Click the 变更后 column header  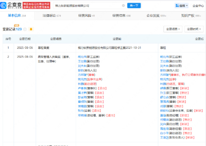(x=199, y=39)
